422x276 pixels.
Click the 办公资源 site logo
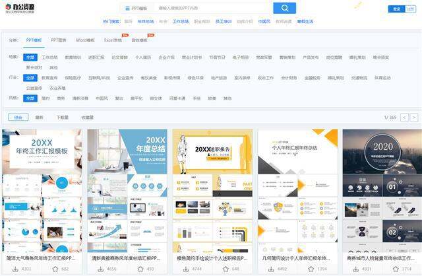tap(20, 9)
